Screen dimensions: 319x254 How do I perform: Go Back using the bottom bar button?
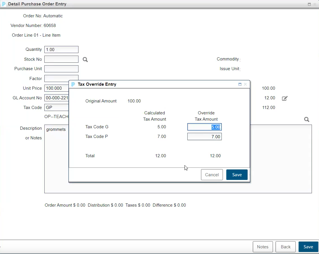tap(285, 247)
